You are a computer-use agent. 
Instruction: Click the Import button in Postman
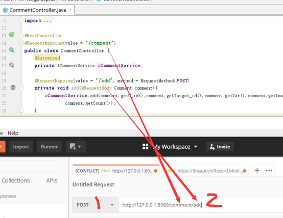(x=21, y=147)
